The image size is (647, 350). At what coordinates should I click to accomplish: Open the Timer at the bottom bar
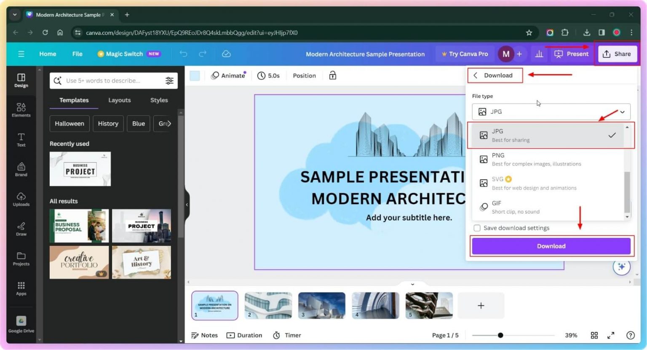click(287, 335)
